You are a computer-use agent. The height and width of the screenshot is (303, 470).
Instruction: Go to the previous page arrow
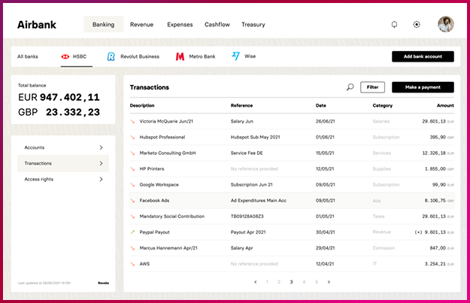click(x=256, y=282)
